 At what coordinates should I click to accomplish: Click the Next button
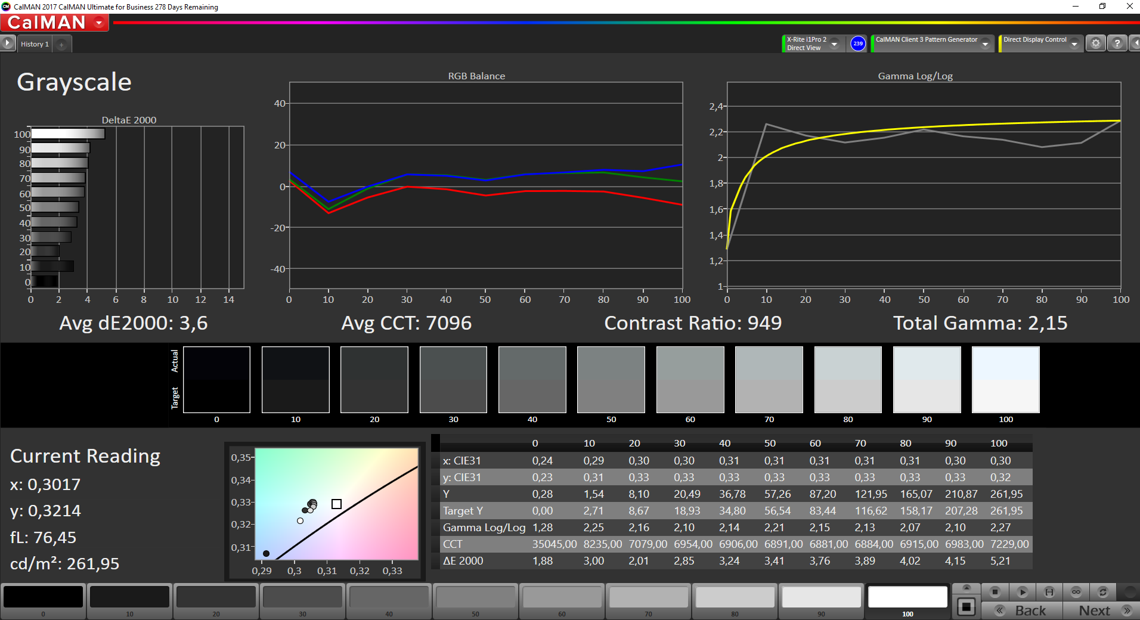[x=1101, y=610]
